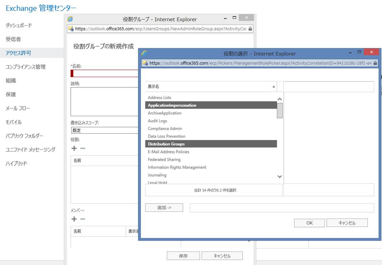
Task: Click キャンセル in the role picker
Action: (x=347, y=223)
